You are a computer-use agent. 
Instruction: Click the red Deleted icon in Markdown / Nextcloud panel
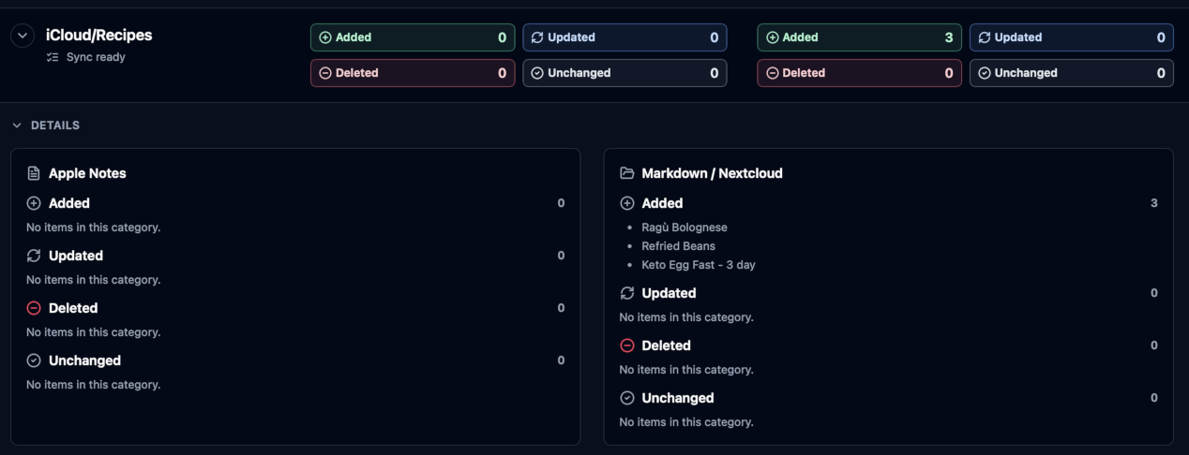coord(627,345)
